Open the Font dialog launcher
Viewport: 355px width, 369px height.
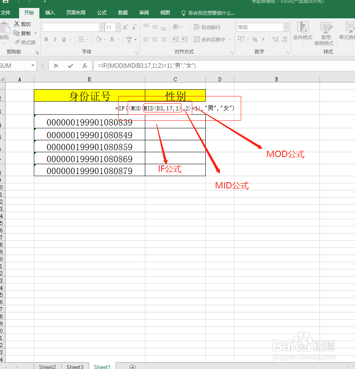[x=137, y=53]
